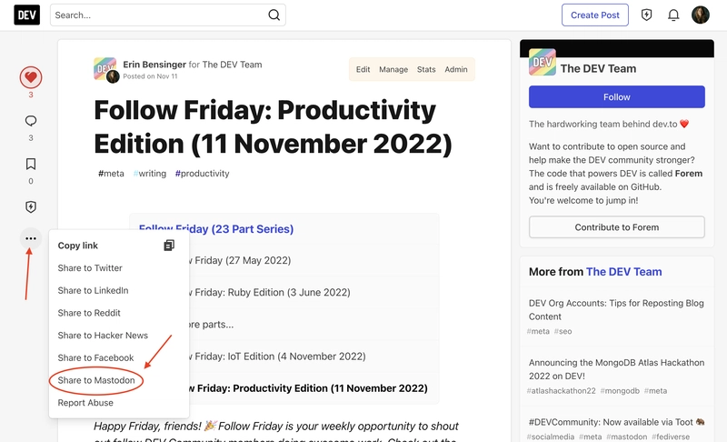Viewport: 727px width, 442px height.
Task: Click The DEV Team link beside author
Action: [x=232, y=65]
